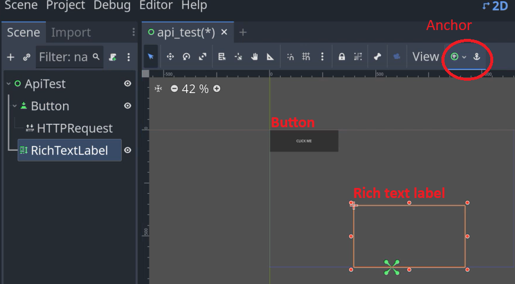This screenshot has height=284, width=515.
Task: Switch to the Import dock tab
Action: click(x=71, y=32)
